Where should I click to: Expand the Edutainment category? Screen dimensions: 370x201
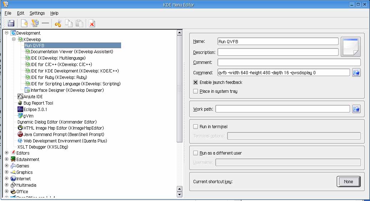(6, 159)
